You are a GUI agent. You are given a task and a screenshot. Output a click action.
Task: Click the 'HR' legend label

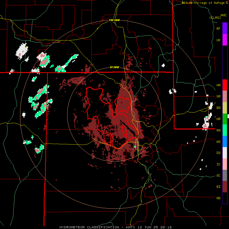[x=218, y=119]
